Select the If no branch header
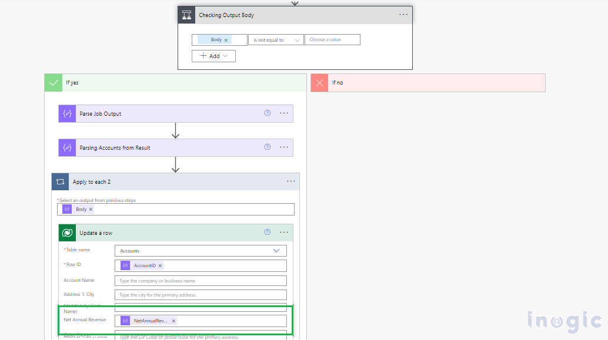 tap(428, 83)
